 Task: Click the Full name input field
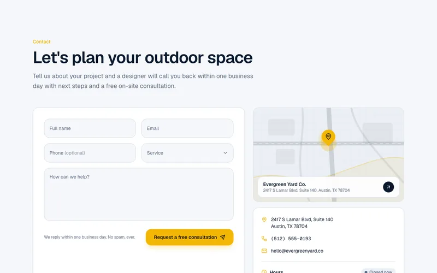[x=90, y=128]
